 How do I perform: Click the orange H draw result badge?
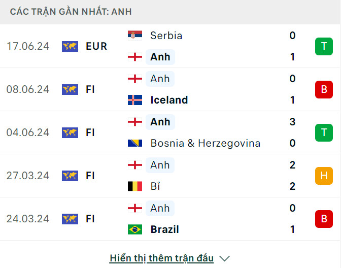click(323, 176)
